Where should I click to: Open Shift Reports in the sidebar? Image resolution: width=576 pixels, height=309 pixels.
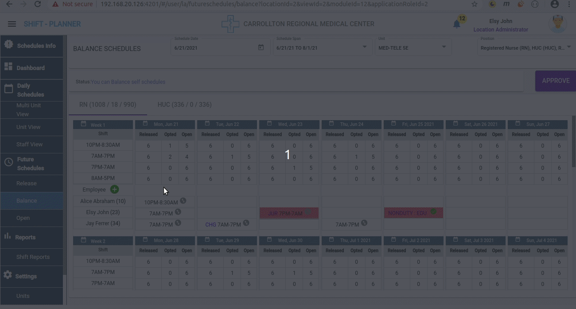(33, 257)
